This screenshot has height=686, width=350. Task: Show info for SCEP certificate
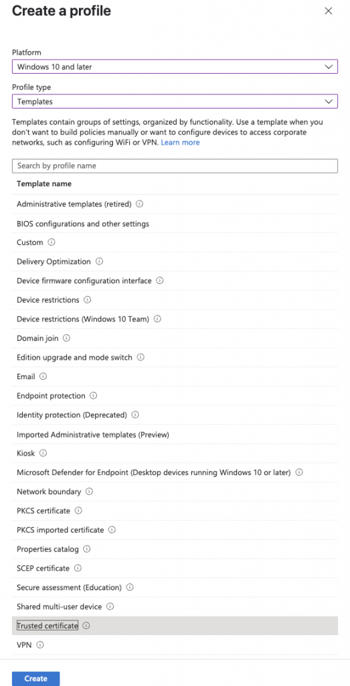(78, 568)
